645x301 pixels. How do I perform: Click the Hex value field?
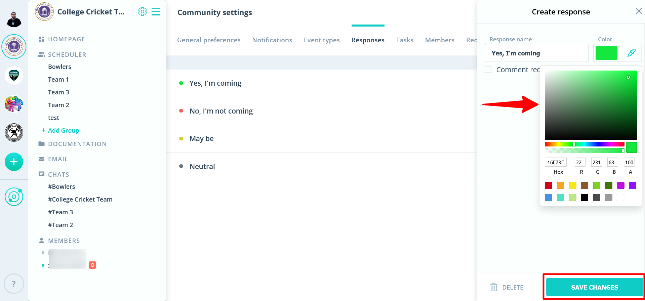tap(556, 162)
